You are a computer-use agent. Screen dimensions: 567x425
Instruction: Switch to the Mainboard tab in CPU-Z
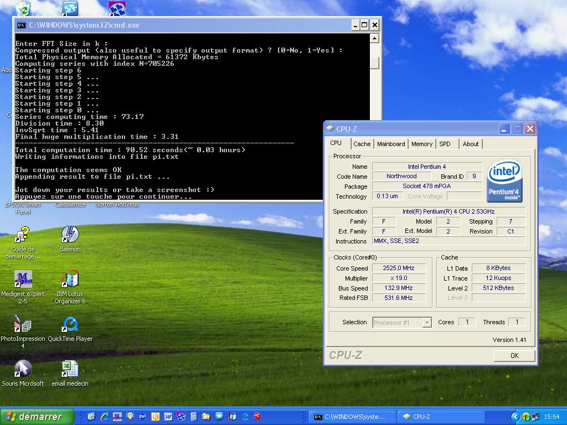click(x=391, y=144)
